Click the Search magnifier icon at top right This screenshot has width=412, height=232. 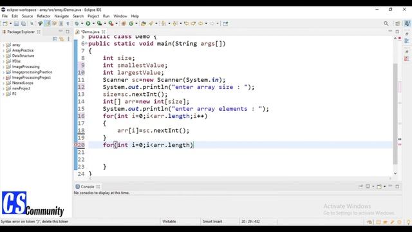[x=386, y=24]
